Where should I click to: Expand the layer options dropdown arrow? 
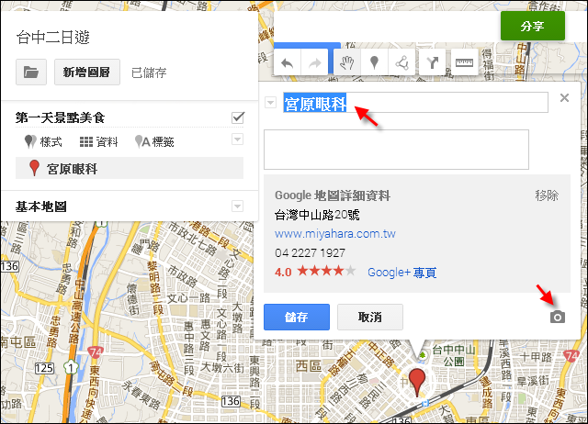[237, 139]
